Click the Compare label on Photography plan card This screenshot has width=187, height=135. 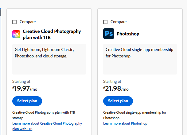[x=28, y=22]
